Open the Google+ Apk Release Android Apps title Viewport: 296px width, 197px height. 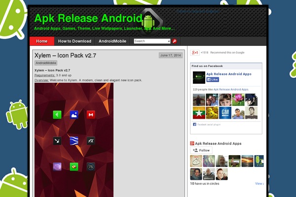coord(218,143)
